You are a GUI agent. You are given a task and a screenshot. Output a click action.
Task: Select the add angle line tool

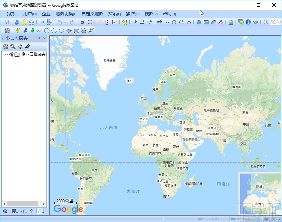pyautogui.click(x=142, y=22)
